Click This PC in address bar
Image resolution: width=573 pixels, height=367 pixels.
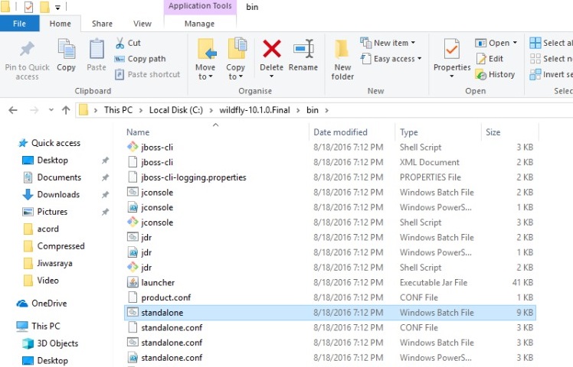pos(118,110)
